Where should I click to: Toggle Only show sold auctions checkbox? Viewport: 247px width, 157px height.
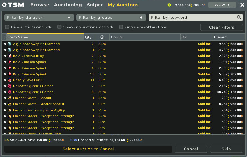click(121, 27)
